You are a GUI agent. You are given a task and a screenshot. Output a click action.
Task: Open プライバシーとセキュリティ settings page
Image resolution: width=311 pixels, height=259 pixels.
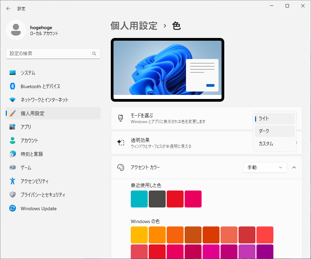coord(43,195)
